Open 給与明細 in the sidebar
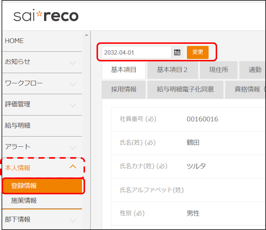 click(x=18, y=125)
